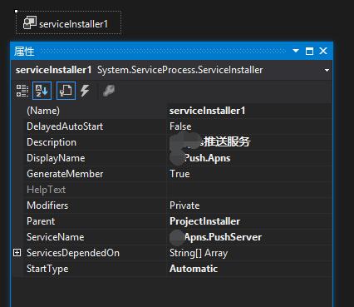Show Events lightning bolt view
The height and width of the screenshot is (307, 354).
click(x=85, y=91)
